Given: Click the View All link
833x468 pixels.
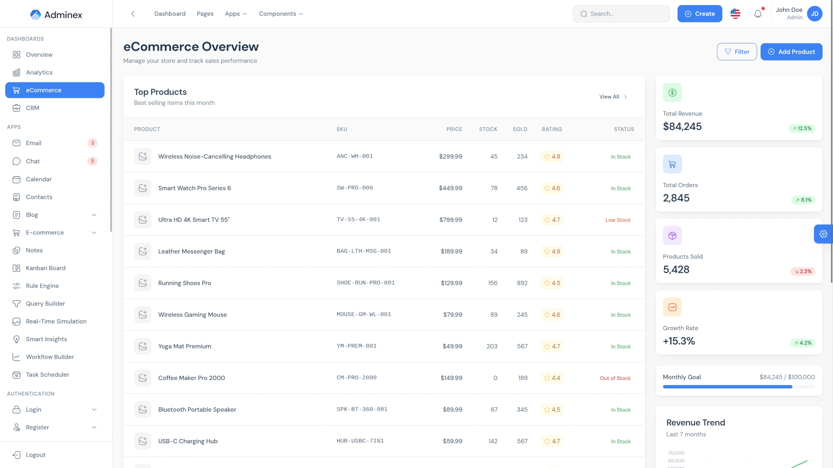Looking at the screenshot, I should [x=613, y=97].
